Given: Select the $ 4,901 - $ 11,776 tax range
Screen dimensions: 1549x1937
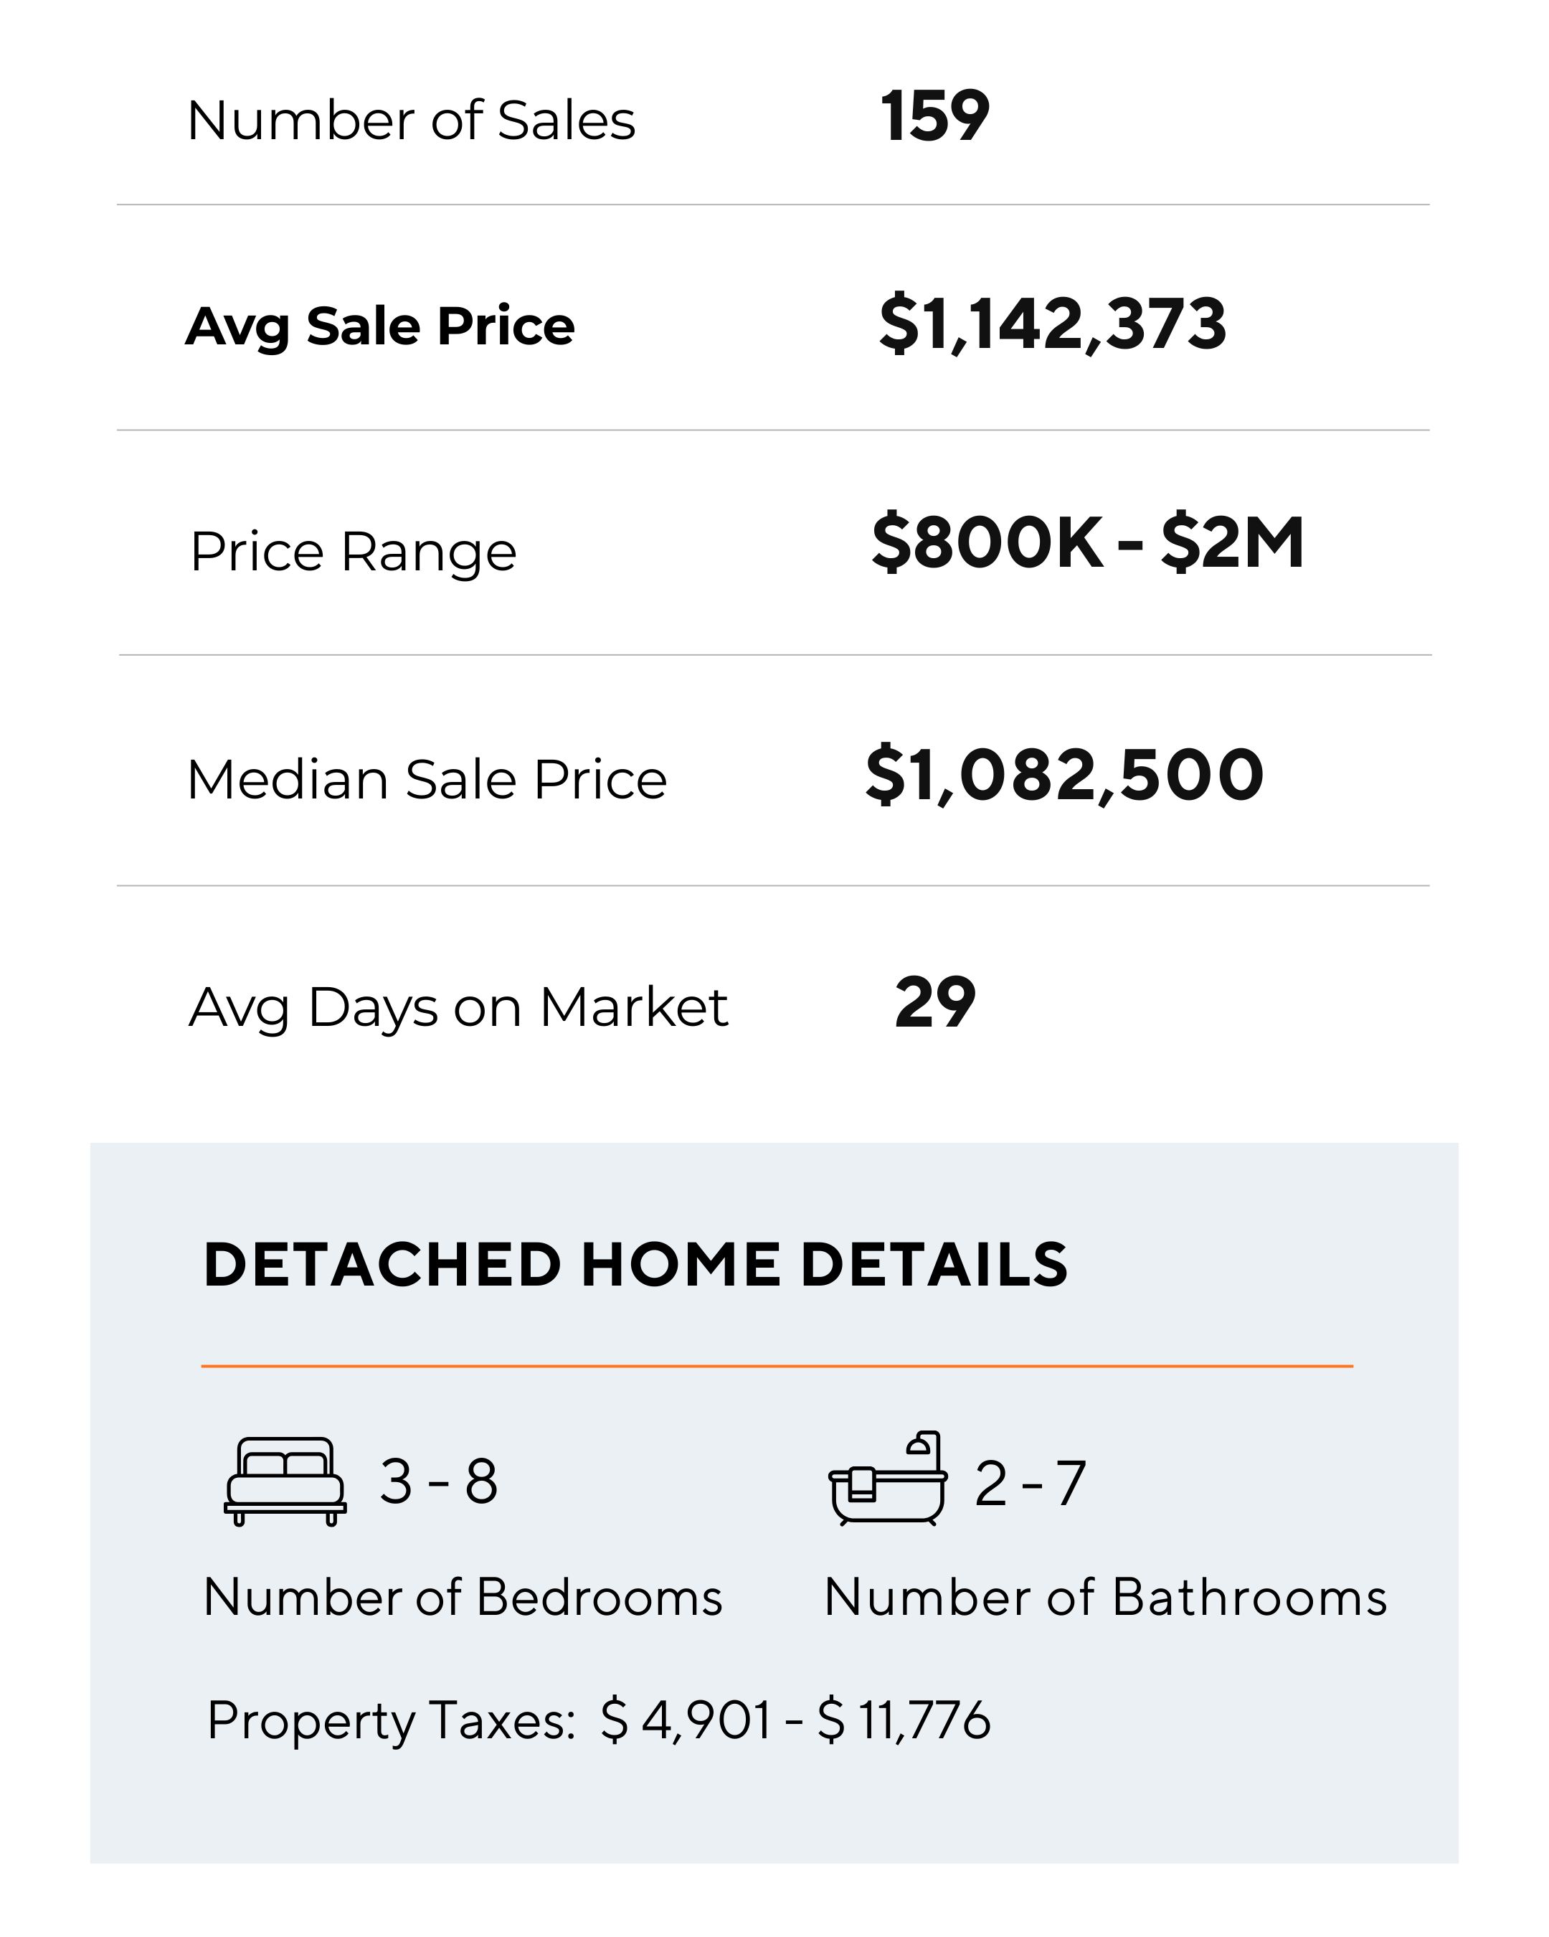Looking at the screenshot, I should coord(795,1720).
